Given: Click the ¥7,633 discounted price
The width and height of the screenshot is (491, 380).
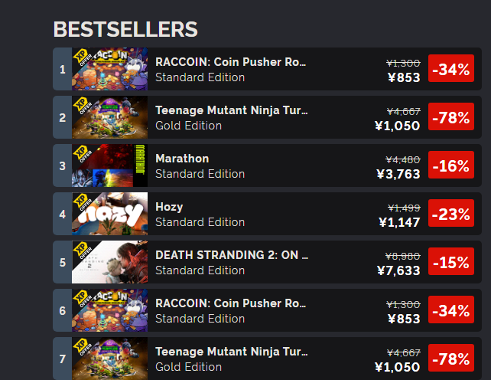Looking at the screenshot, I should [x=398, y=270].
